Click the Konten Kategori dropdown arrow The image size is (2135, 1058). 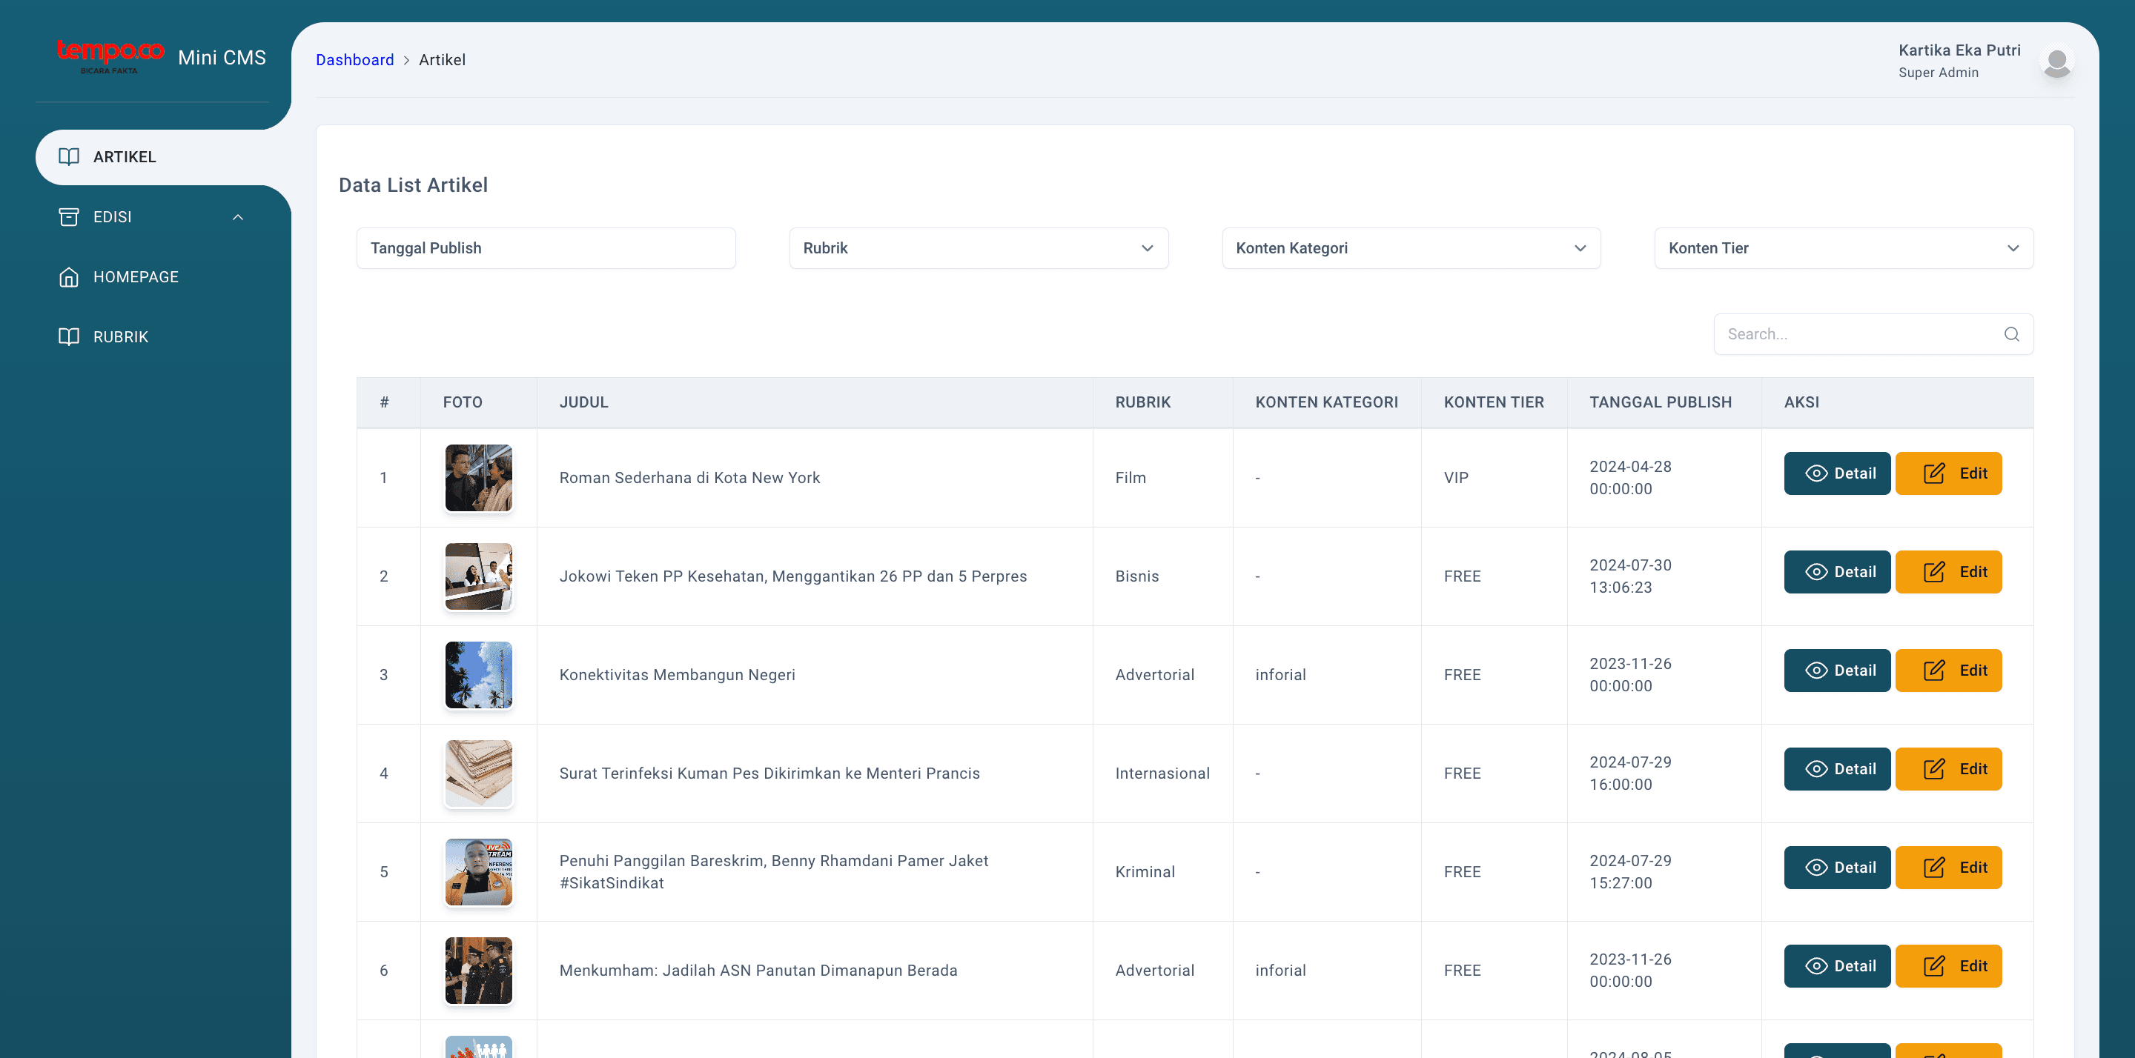coord(1580,248)
